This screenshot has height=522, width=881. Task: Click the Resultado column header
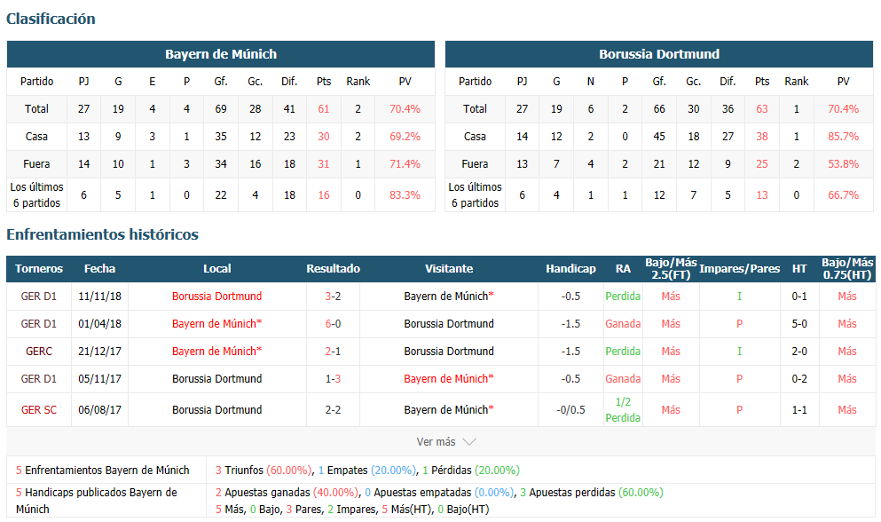333,269
